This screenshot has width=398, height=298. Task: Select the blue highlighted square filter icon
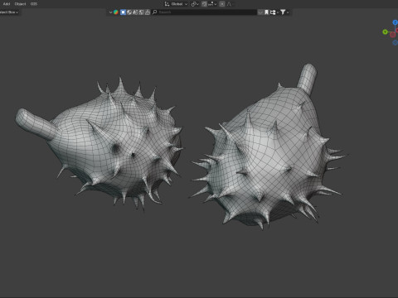[x=123, y=12]
